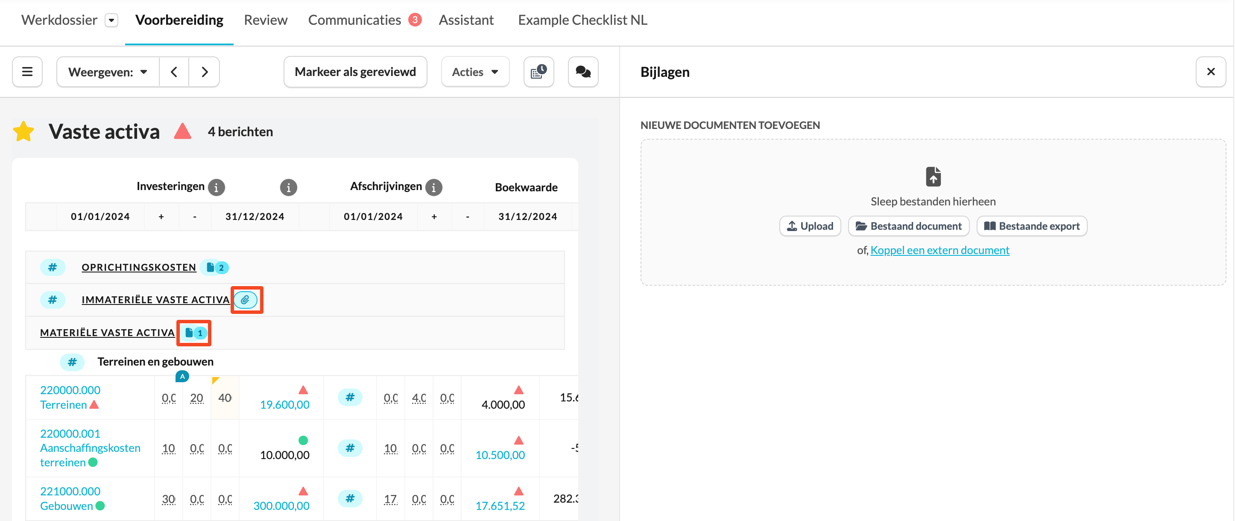Click the clock history document icon
Screen dimensions: 1235x521
(x=538, y=72)
